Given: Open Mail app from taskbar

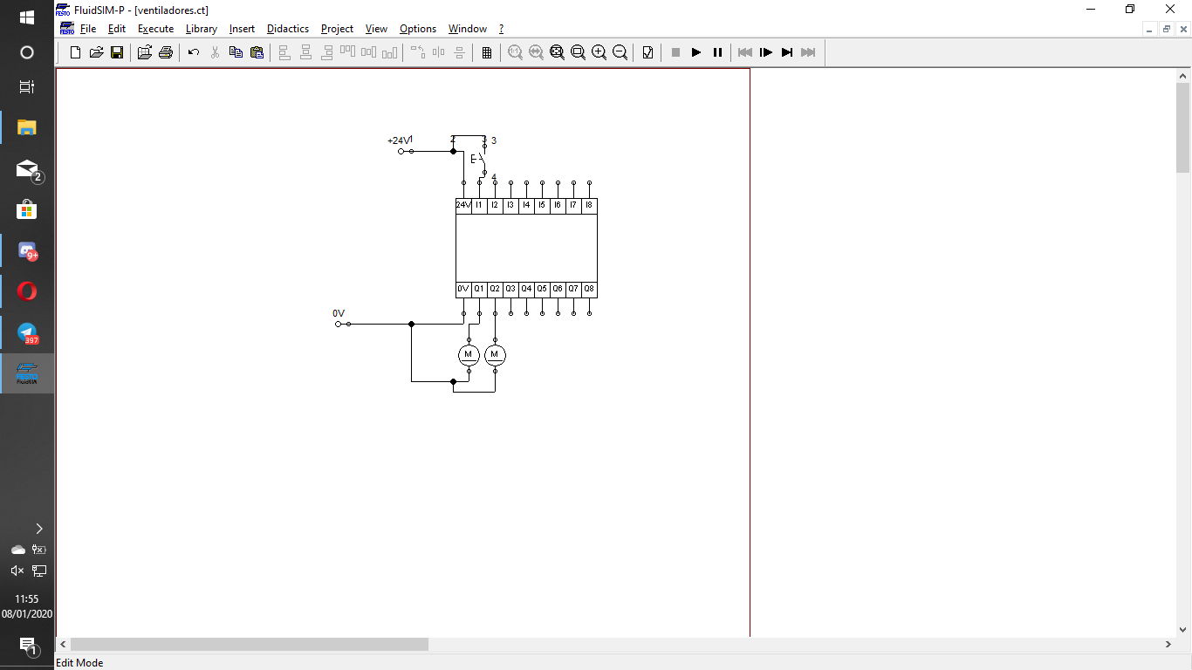Looking at the screenshot, I should (27, 169).
